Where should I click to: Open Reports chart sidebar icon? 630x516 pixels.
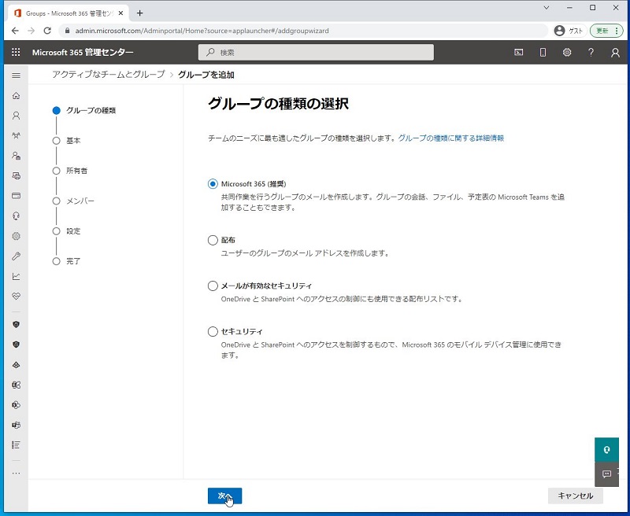click(16, 276)
